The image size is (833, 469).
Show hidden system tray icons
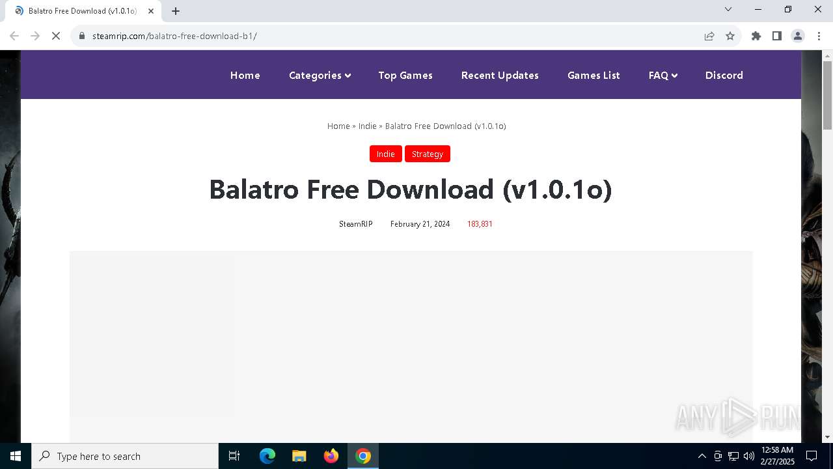(702, 456)
